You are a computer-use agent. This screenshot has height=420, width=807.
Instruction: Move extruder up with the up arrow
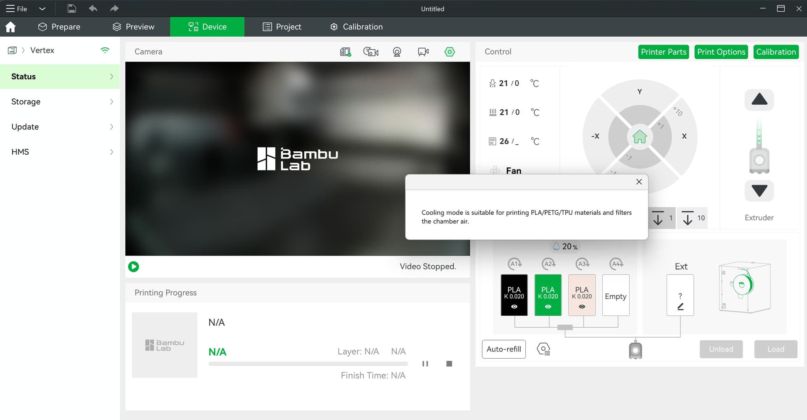pyautogui.click(x=759, y=100)
